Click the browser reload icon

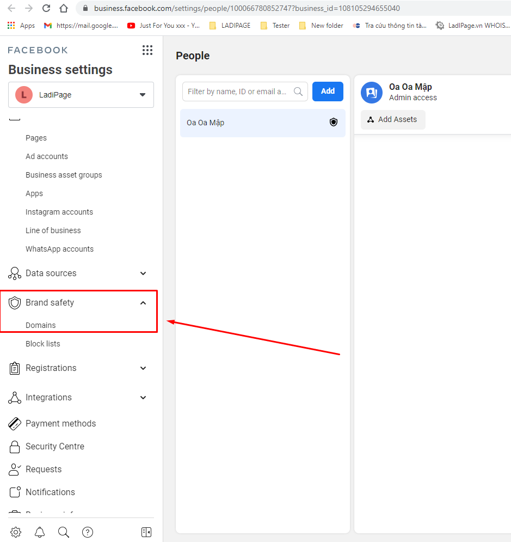tap(46, 8)
